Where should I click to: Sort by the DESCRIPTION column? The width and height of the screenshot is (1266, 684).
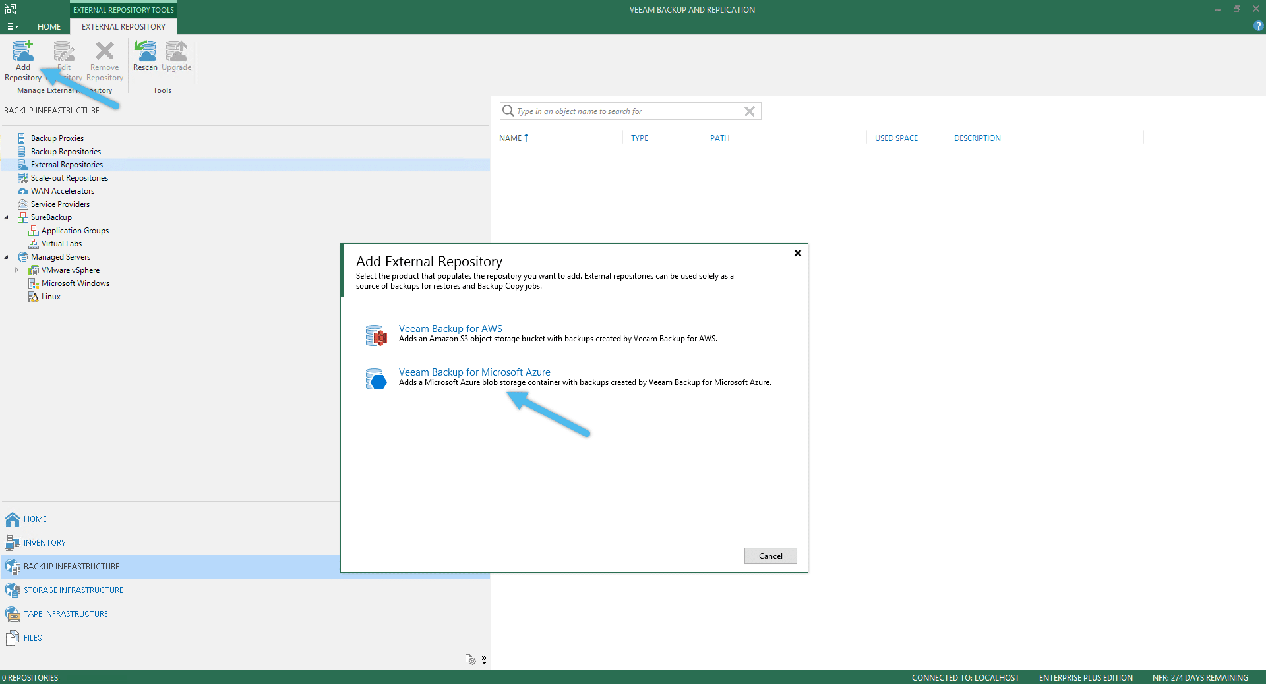click(x=977, y=138)
